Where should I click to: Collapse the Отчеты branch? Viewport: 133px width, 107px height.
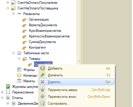coord(2,98)
